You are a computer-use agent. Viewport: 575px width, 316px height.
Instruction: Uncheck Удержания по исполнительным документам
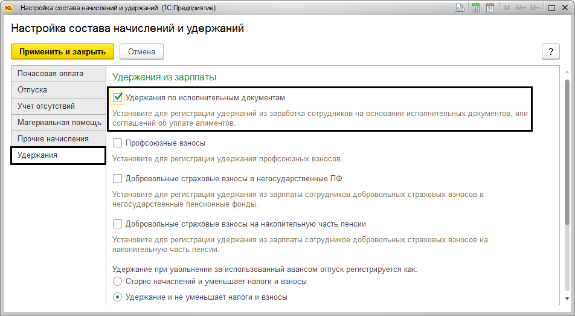click(x=118, y=97)
